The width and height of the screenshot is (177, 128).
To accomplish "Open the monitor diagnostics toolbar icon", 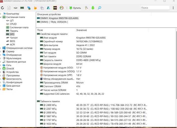I will click(29, 8).
